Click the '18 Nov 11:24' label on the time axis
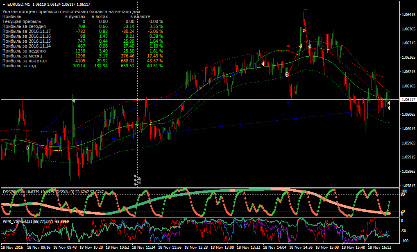The height and width of the screenshot is (252, 417). click(x=144, y=247)
